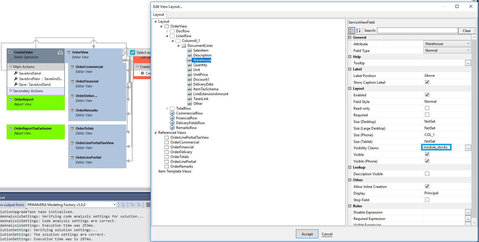Click the FinancialRow collapsed-row icon

tap(172, 118)
